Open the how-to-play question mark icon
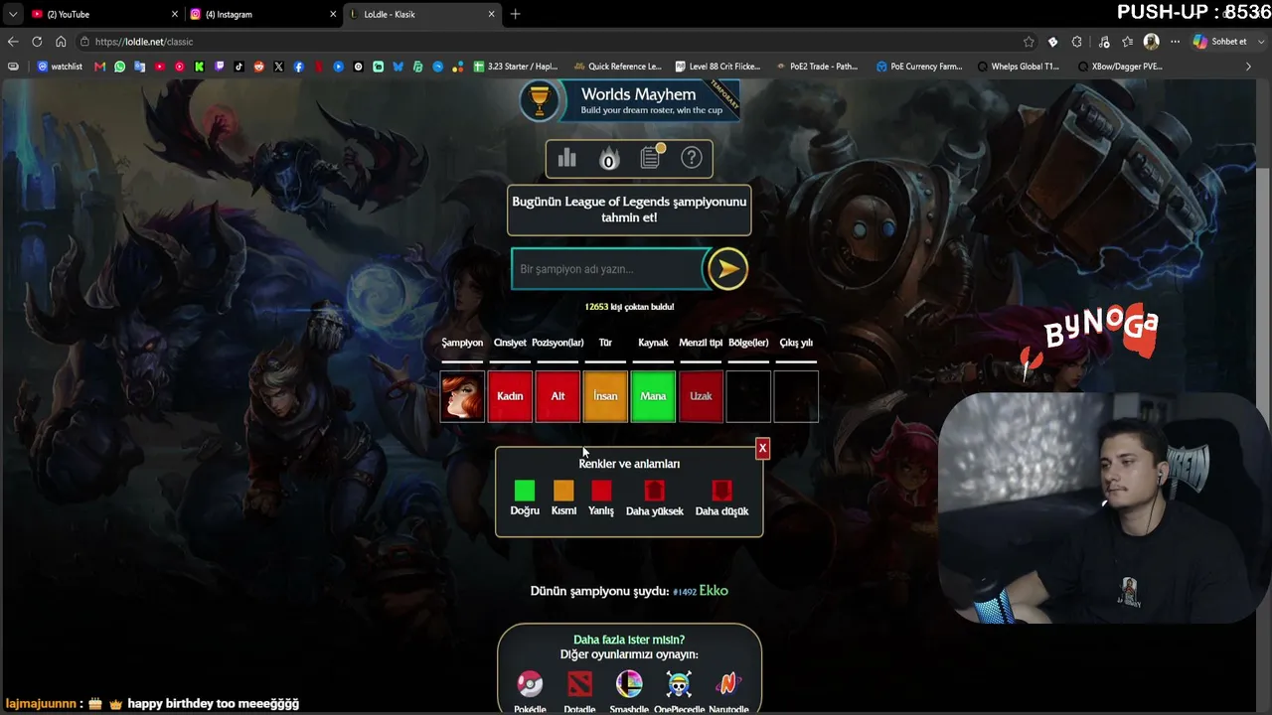 [x=692, y=158]
